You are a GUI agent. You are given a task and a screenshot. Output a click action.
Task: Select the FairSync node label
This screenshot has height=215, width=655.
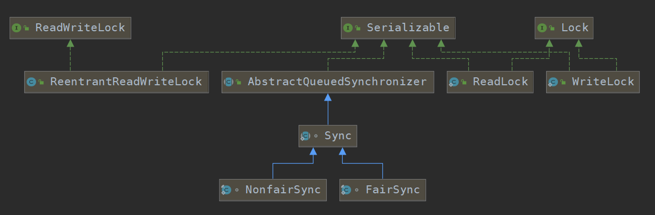[x=392, y=190]
